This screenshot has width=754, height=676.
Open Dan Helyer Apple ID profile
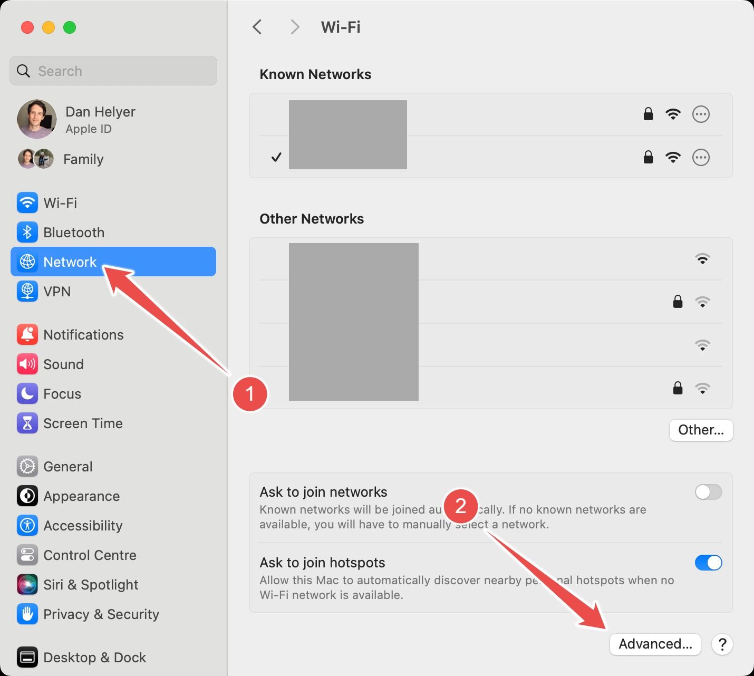[x=113, y=119]
